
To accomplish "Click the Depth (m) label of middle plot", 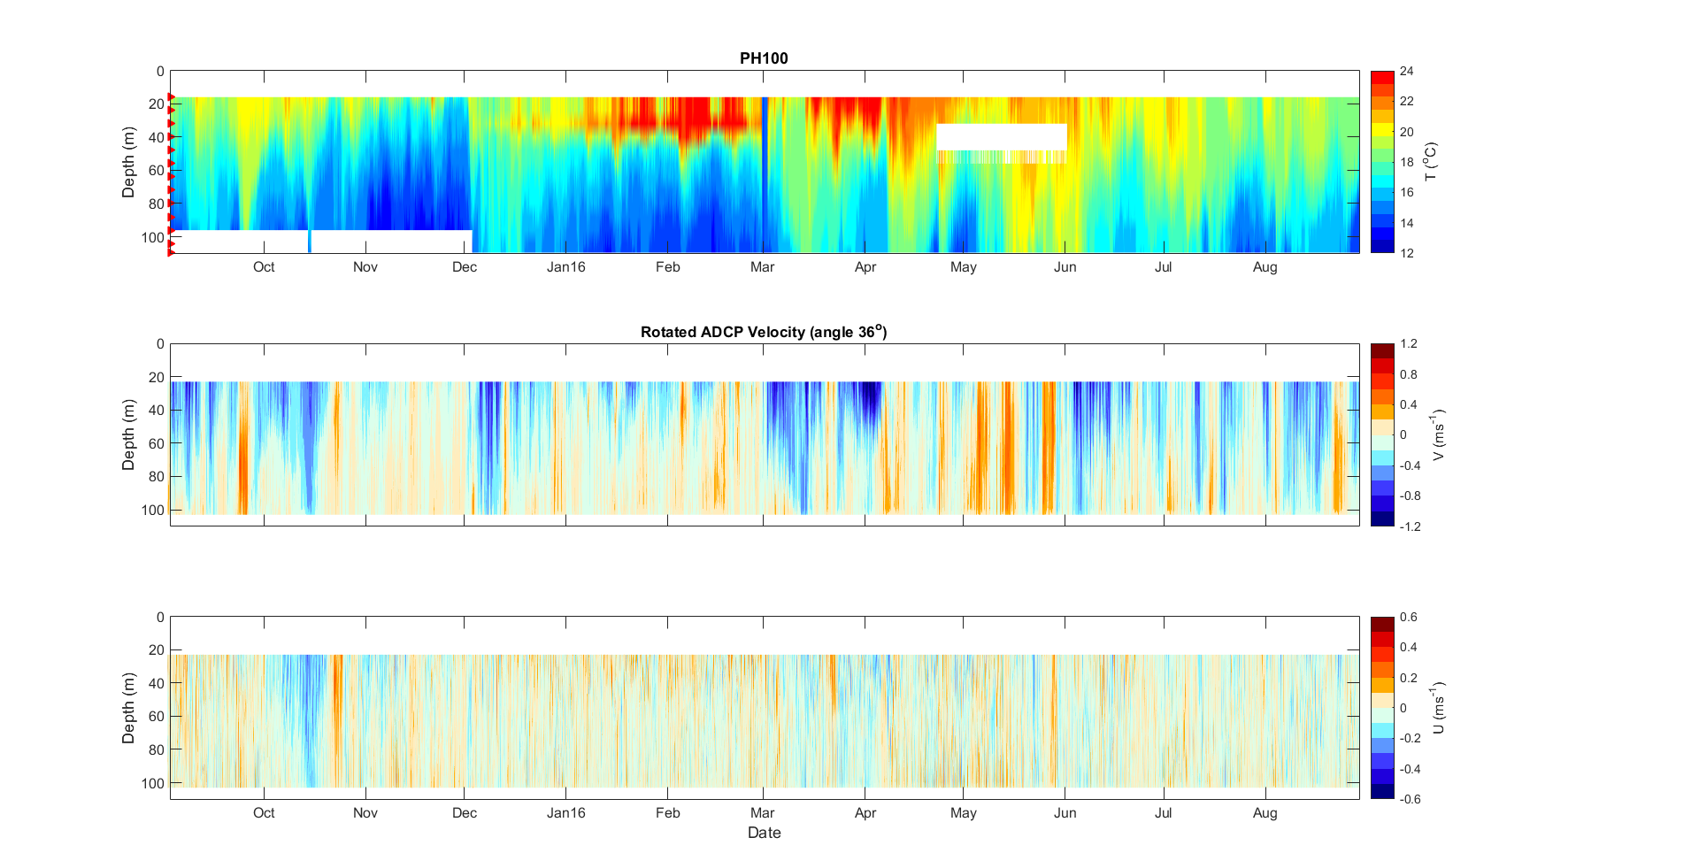I will (128, 434).
